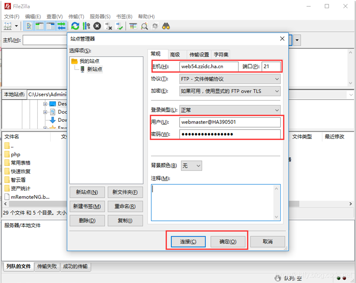Search for files with binoculars icon
Image resolution: width=356 pixels, height=283 pixels.
166,26
